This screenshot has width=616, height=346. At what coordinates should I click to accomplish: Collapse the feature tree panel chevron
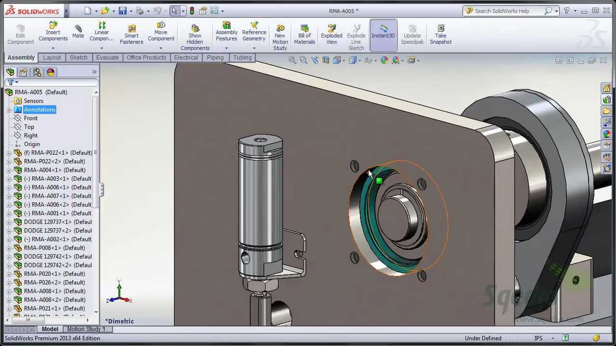point(94,72)
